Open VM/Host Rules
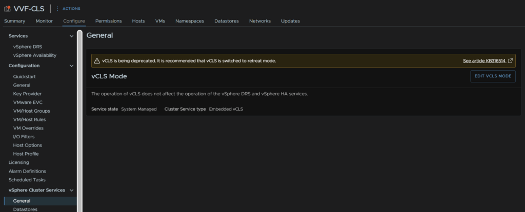Viewport: 525px width, 212px height. [x=29, y=120]
